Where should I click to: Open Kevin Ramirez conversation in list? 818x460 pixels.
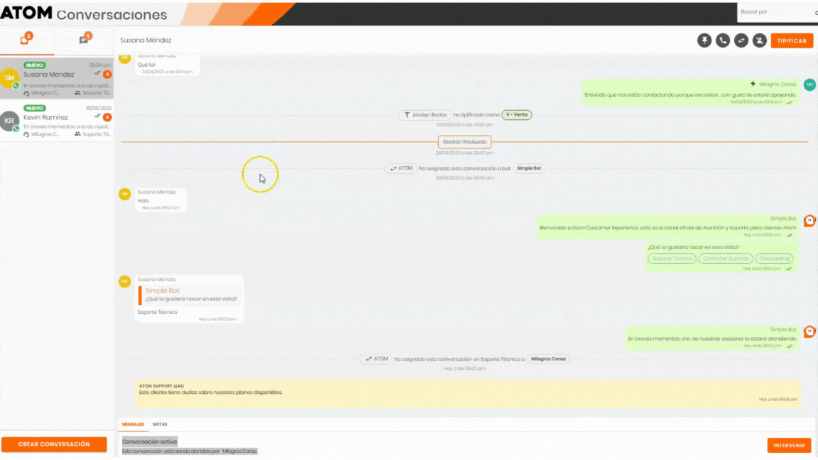[57, 121]
